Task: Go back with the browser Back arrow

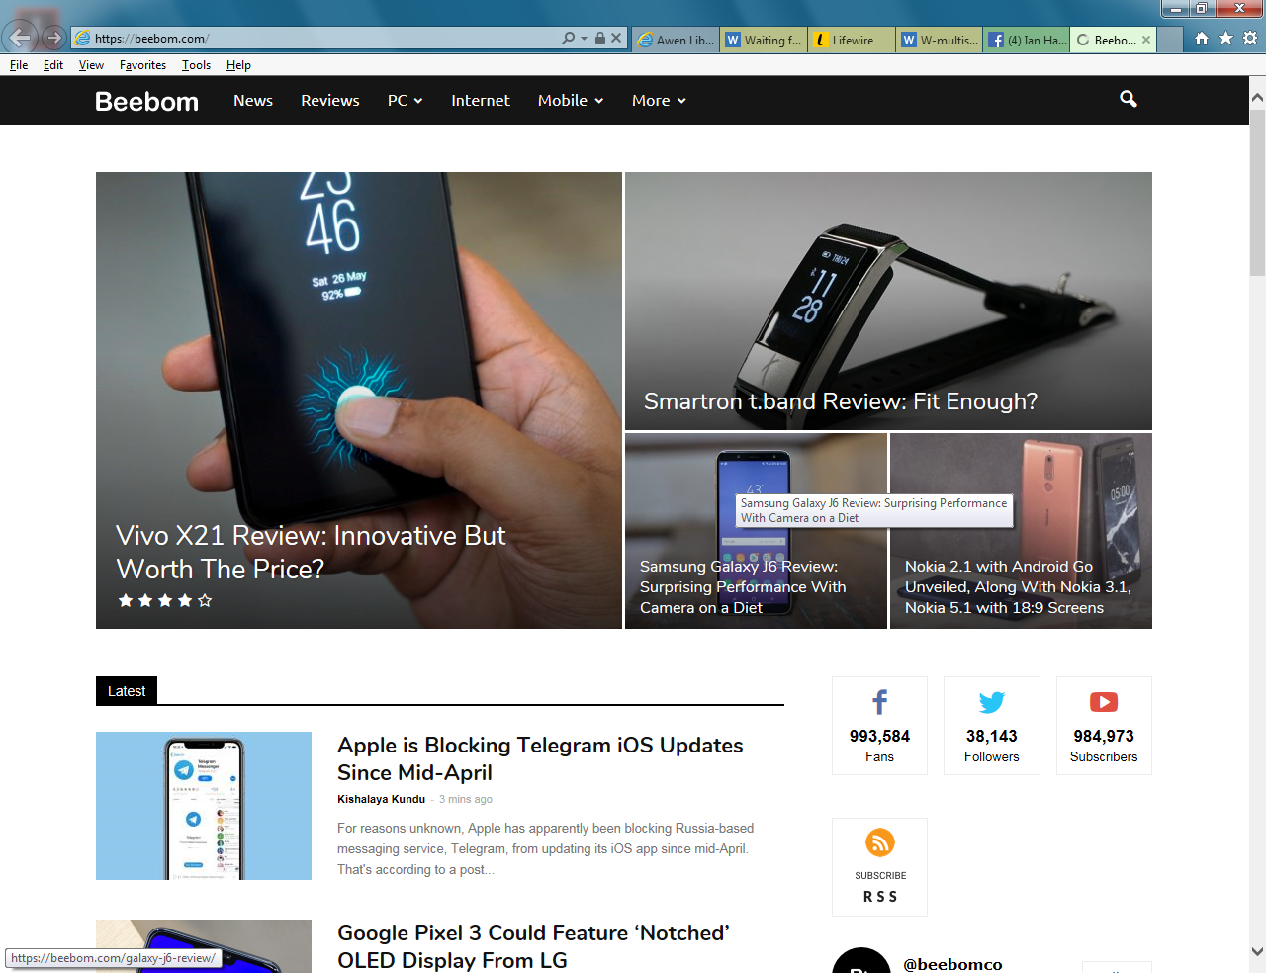Action: (x=20, y=38)
